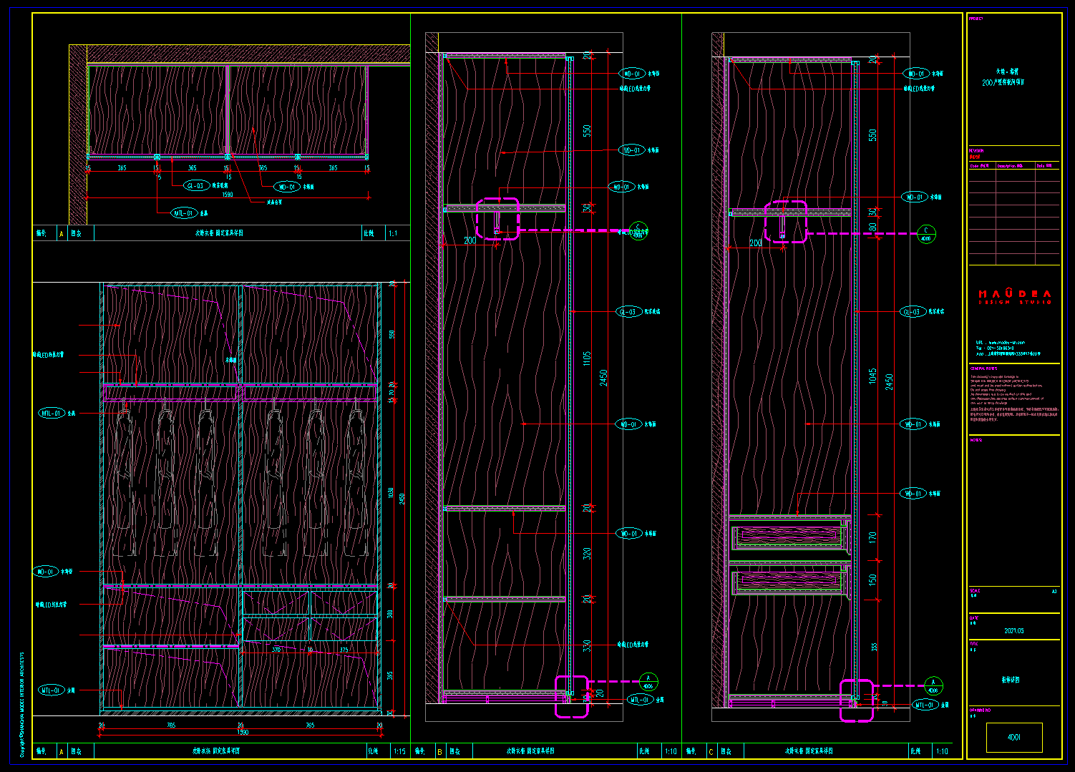Click the MAUDEA Design Studio logo
The height and width of the screenshot is (772, 1075).
[1014, 297]
